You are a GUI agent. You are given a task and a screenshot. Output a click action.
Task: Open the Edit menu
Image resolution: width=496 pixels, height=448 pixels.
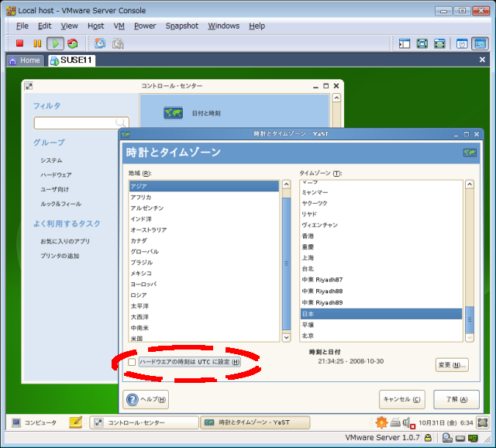pos(45,26)
